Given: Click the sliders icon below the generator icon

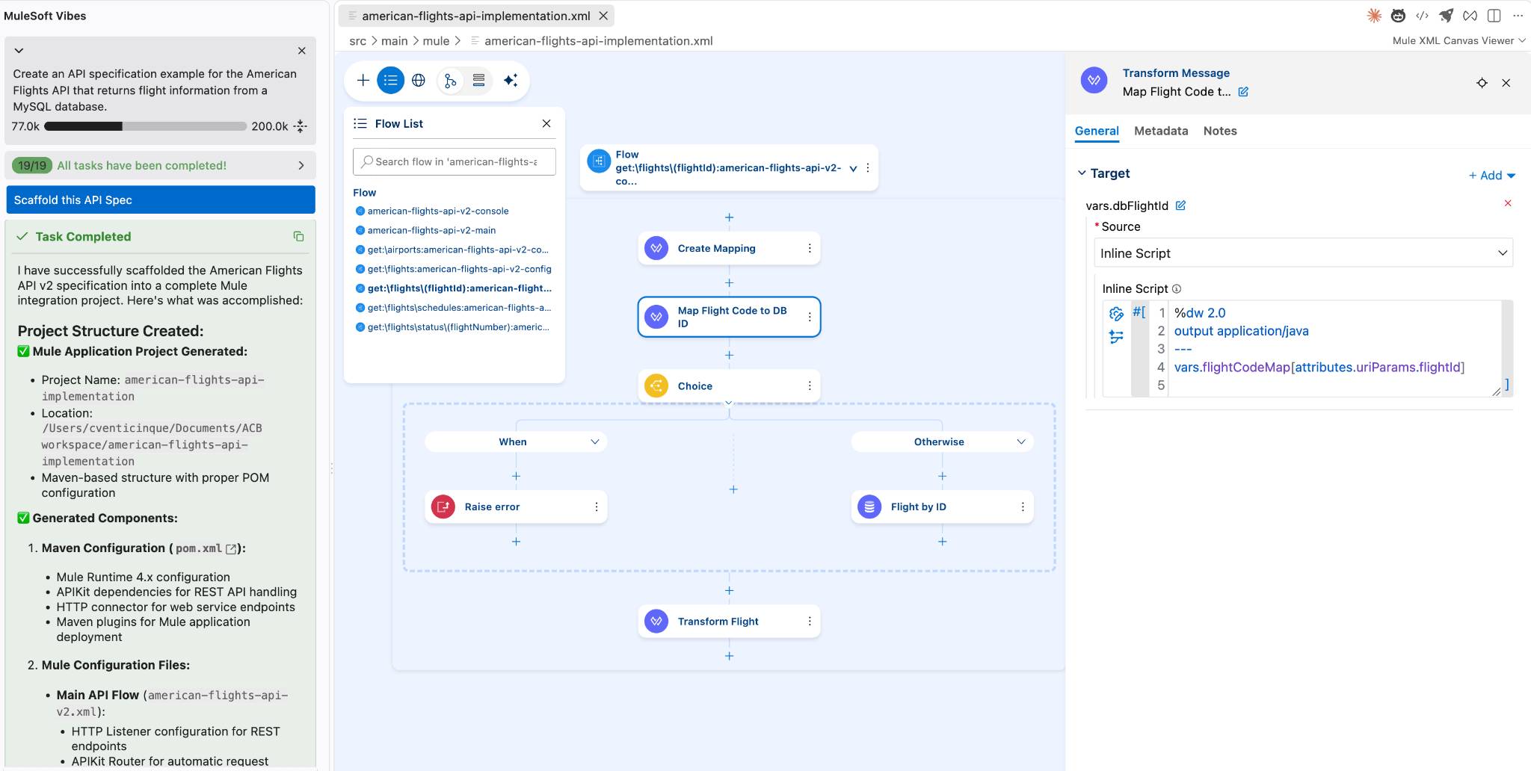Looking at the screenshot, I should pos(1116,337).
